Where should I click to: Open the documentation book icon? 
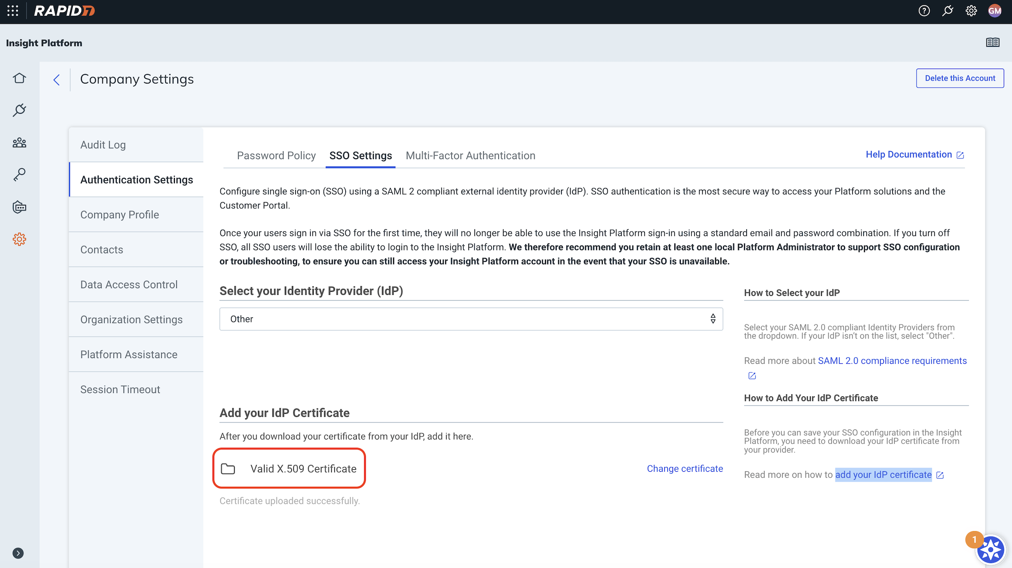tap(993, 43)
